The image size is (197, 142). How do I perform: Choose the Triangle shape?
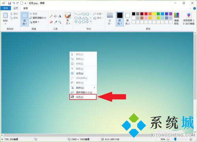point(84,18)
